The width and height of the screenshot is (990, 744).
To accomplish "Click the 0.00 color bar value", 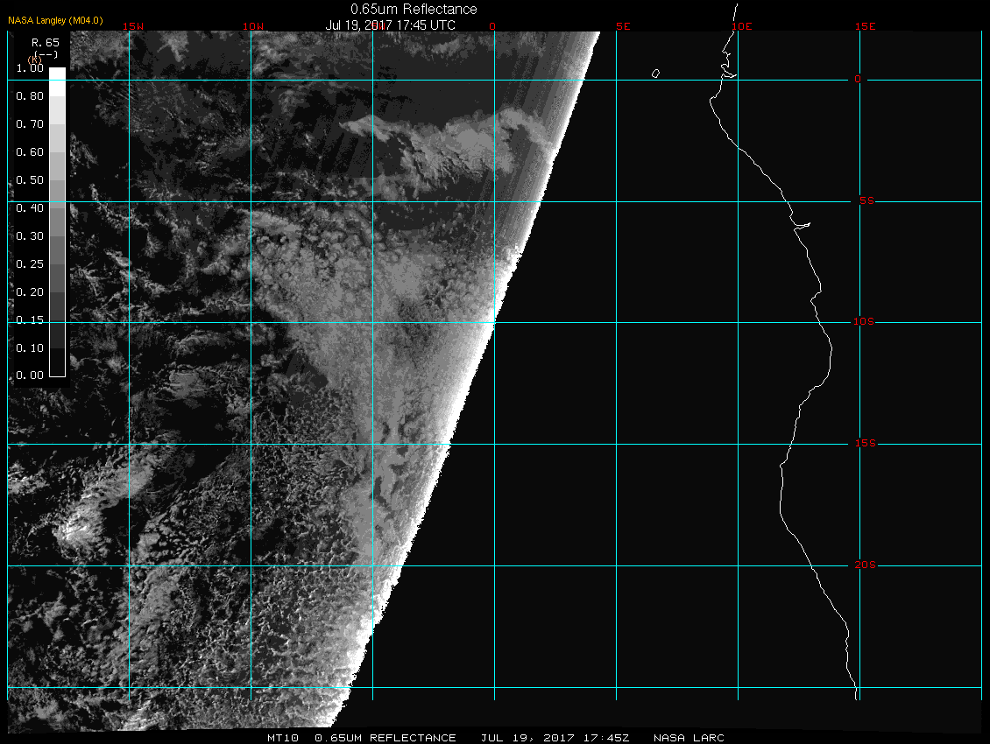I will pyautogui.click(x=30, y=376).
